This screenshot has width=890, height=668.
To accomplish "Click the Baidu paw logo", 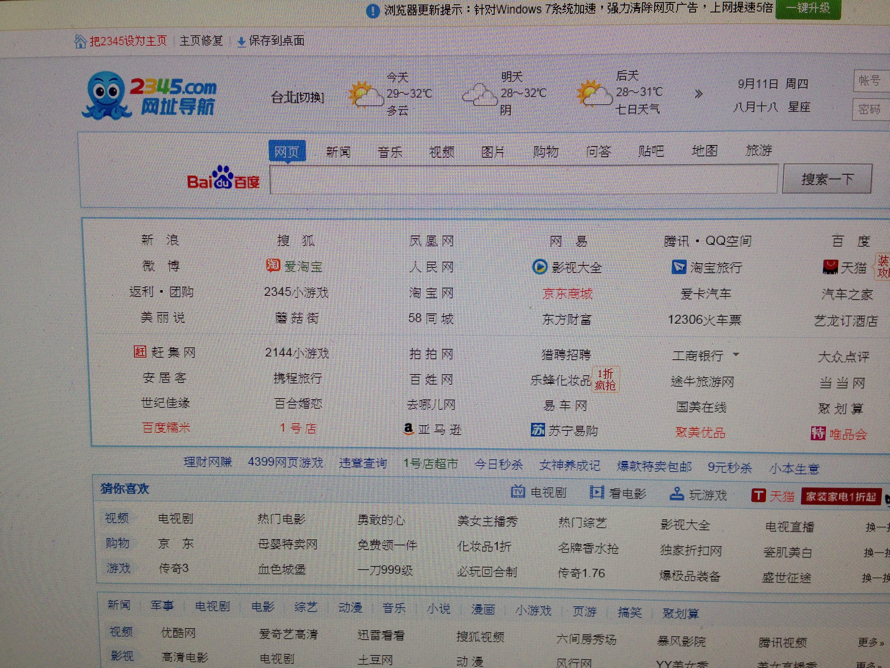I will pos(223,177).
